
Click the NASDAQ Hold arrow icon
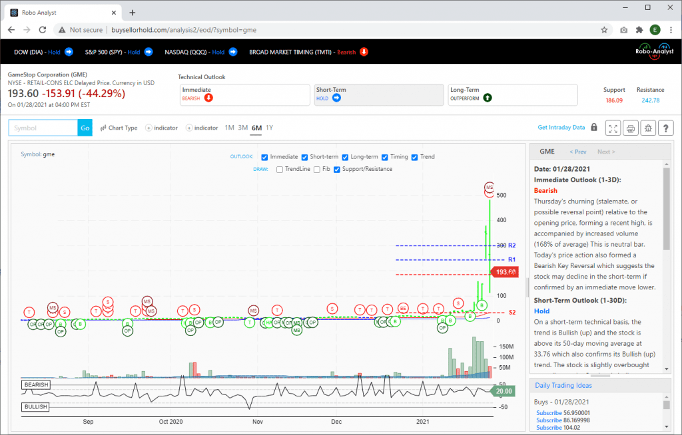coord(233,52)
